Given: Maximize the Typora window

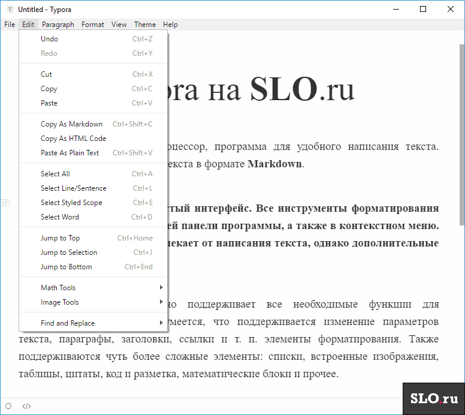Looking at the screenshot, I should coord(423,10).
